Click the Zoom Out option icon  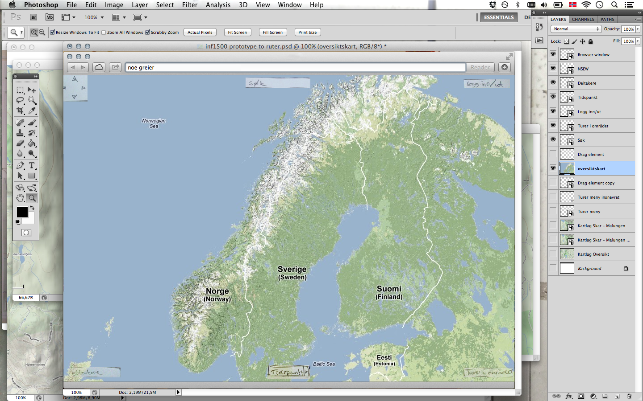point(42,32)
